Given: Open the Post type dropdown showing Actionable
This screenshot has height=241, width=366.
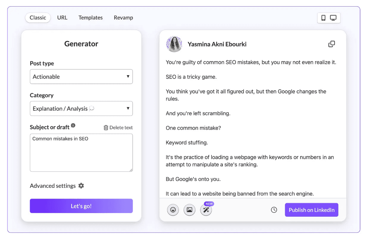Looking at the screenshot, I should click(81, 76).
